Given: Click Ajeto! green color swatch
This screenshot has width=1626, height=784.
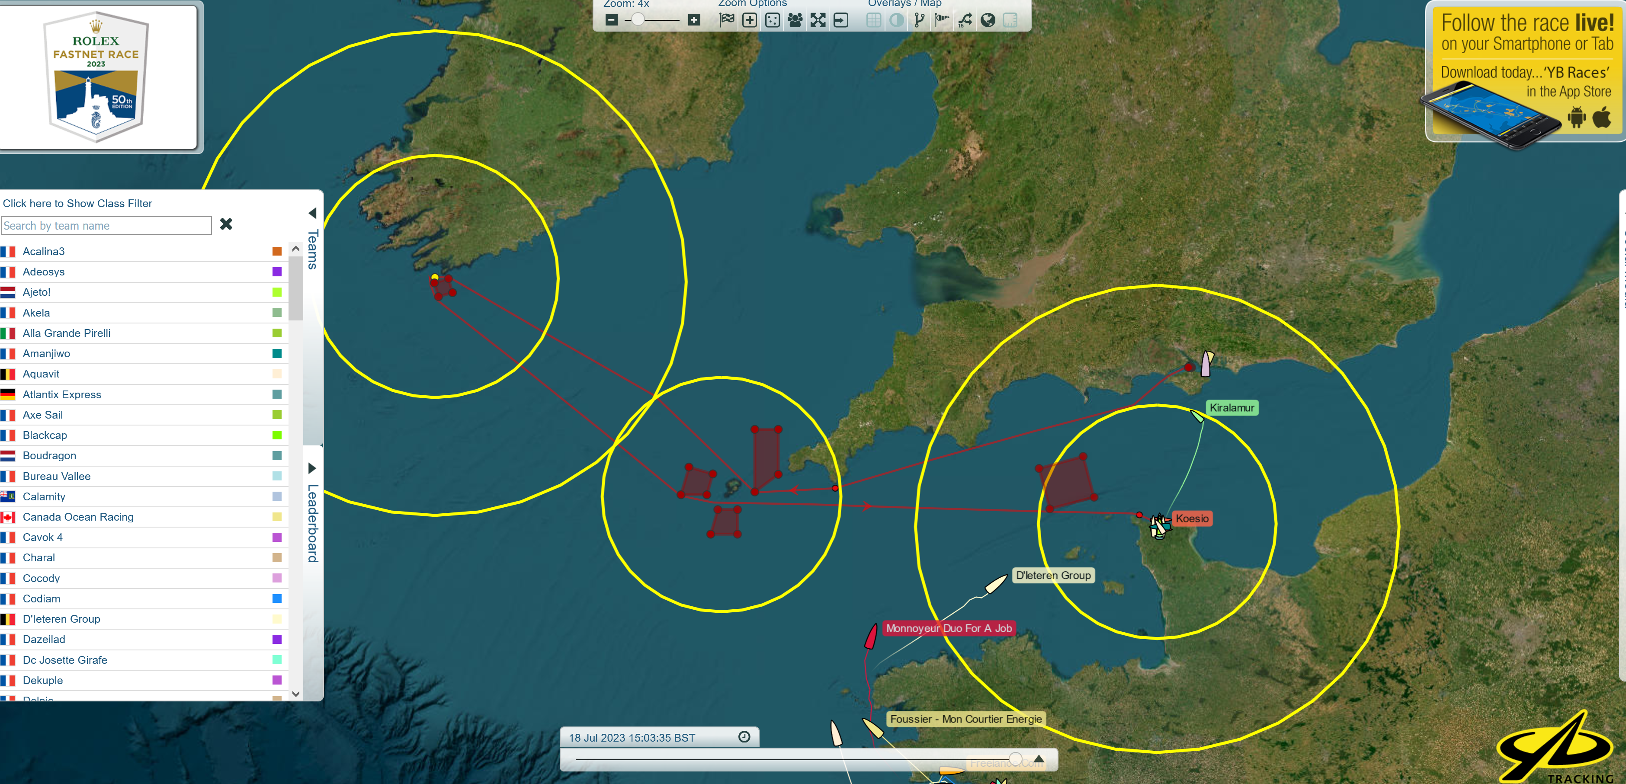Looking at the screenshot, I should [x=276, y=291].
